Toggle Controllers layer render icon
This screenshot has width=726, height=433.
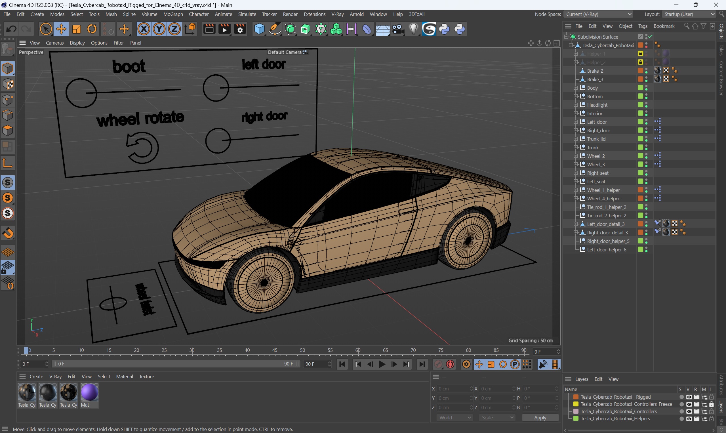click(696, 411)
